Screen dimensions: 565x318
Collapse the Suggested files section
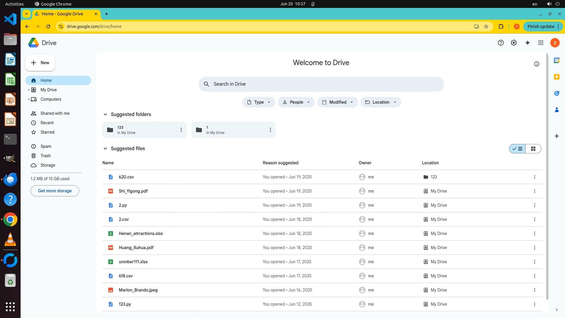(105, 148)
